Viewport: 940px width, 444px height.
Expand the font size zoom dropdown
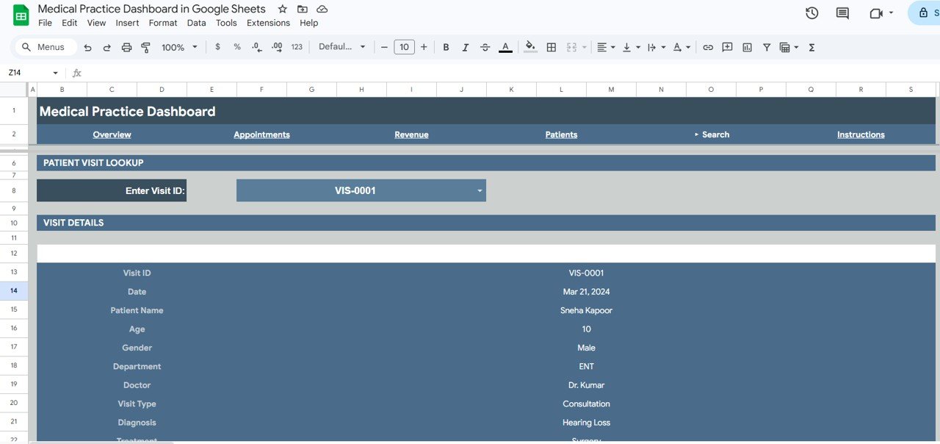194,47
